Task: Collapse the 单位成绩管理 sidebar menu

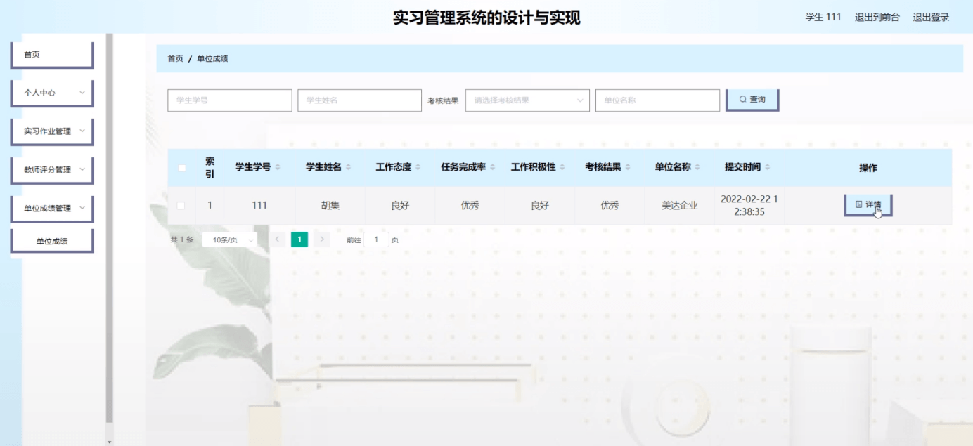Action: 52,209
